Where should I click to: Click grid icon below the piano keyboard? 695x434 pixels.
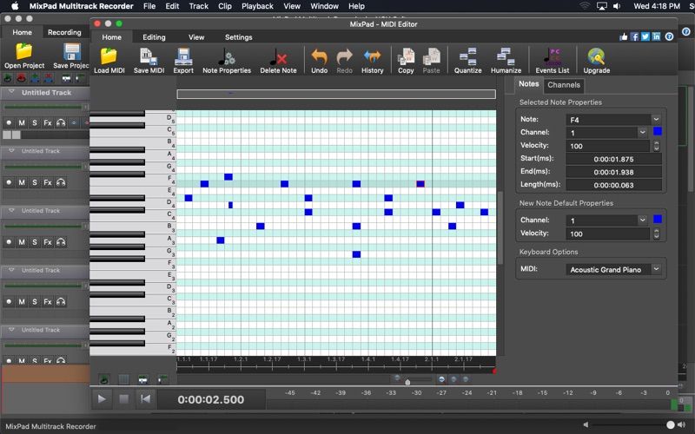[x=123, y=379]
